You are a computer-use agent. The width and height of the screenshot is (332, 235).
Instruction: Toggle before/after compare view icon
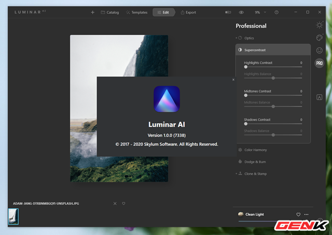point(228,12)
